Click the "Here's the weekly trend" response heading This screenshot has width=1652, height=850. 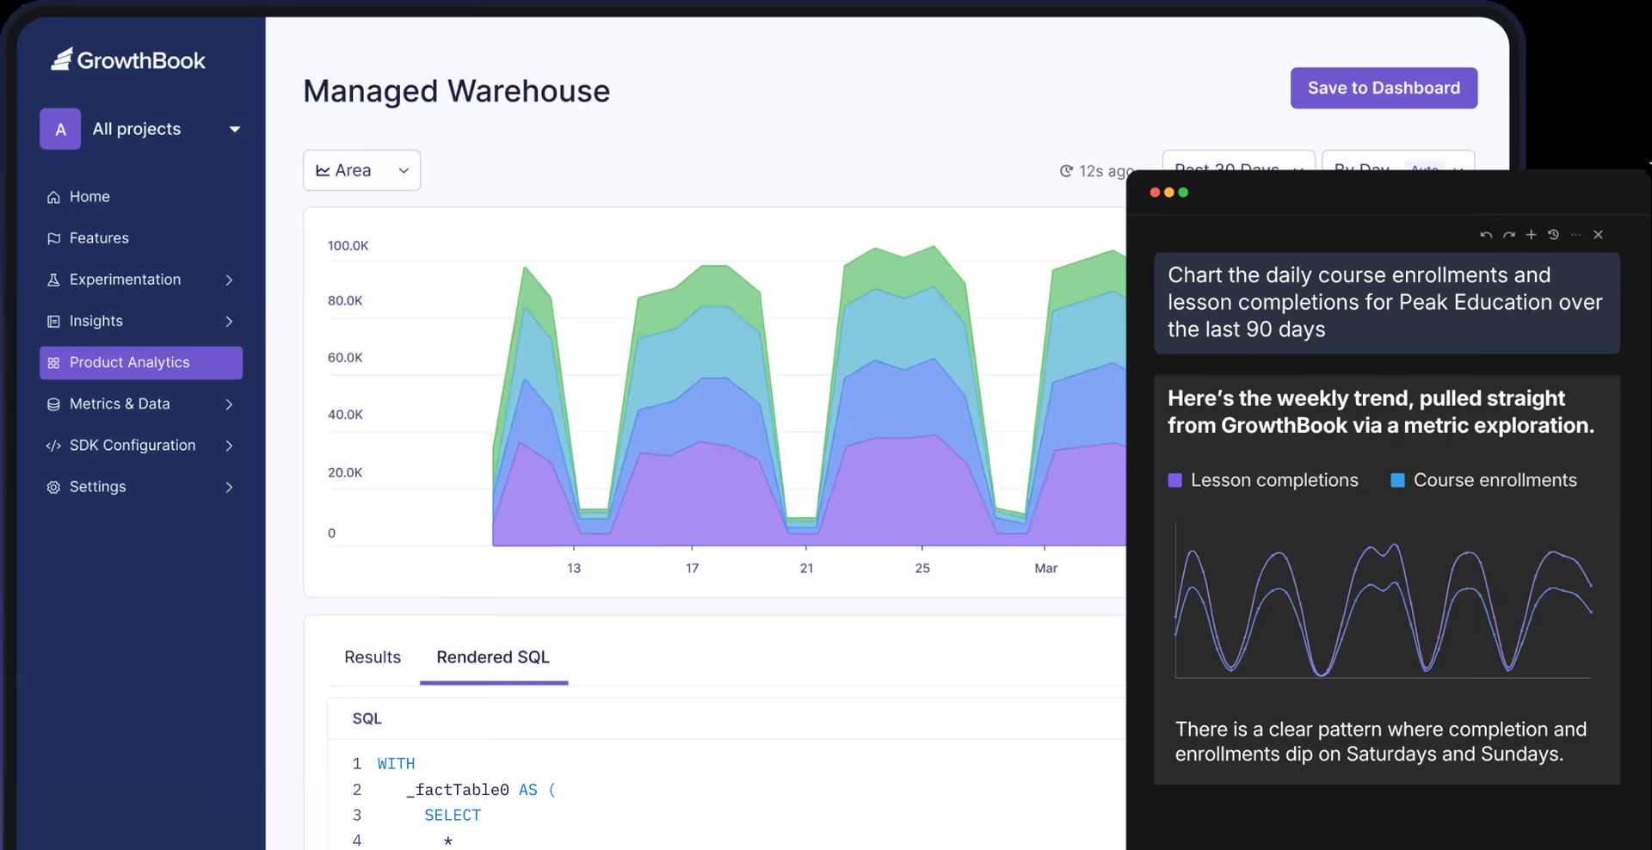1381,412
